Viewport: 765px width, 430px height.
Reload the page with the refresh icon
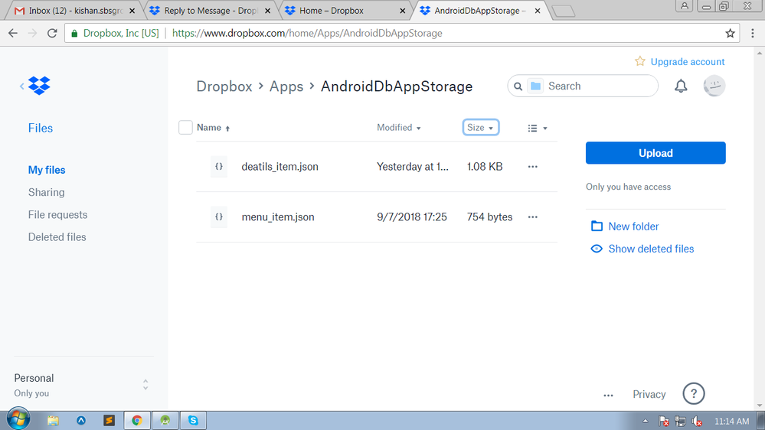[x=52, y=33]
